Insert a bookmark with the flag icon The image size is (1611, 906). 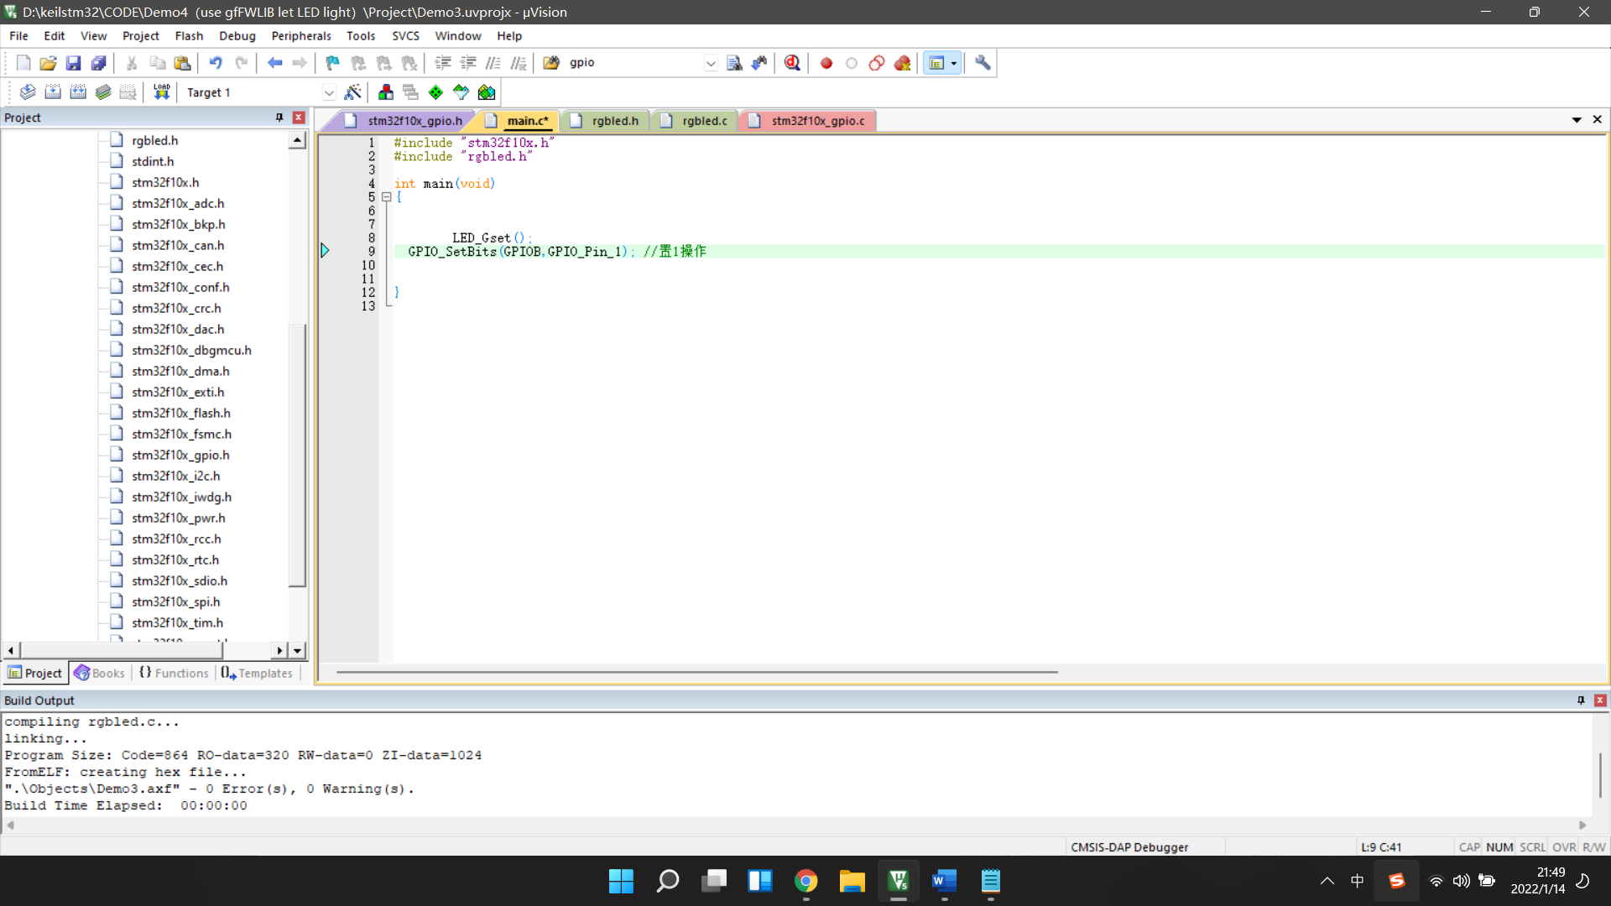(333, 63)
